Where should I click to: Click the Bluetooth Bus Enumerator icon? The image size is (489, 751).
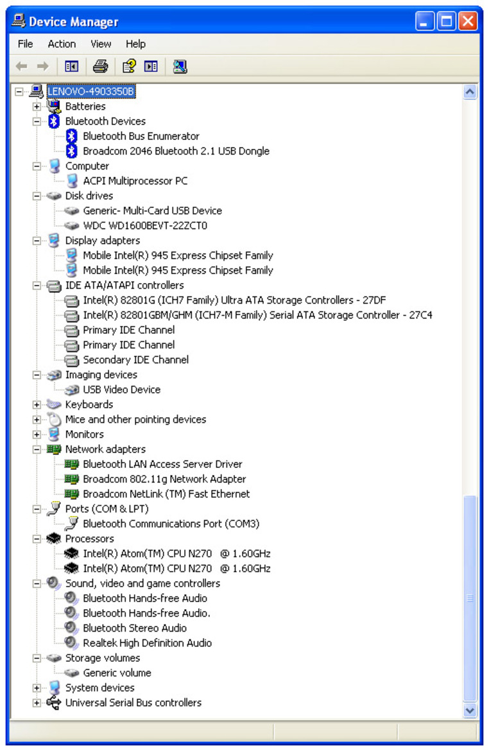tap(71, 136)
